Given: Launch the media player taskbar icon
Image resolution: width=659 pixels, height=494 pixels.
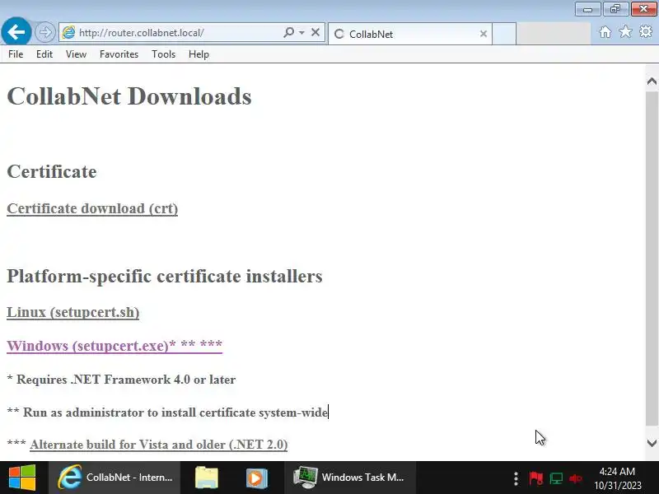Looking at the screenshot, I should pyautogui.click(x=257, y=478).
